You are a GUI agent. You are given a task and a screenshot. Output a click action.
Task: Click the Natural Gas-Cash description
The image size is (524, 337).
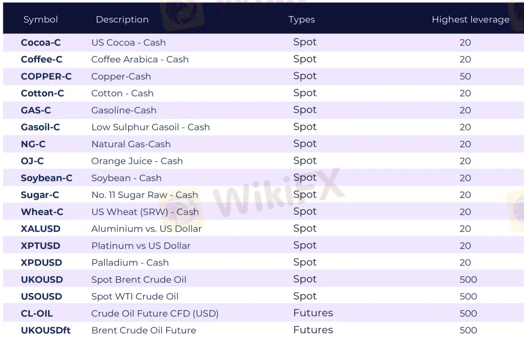click(131, 144)
